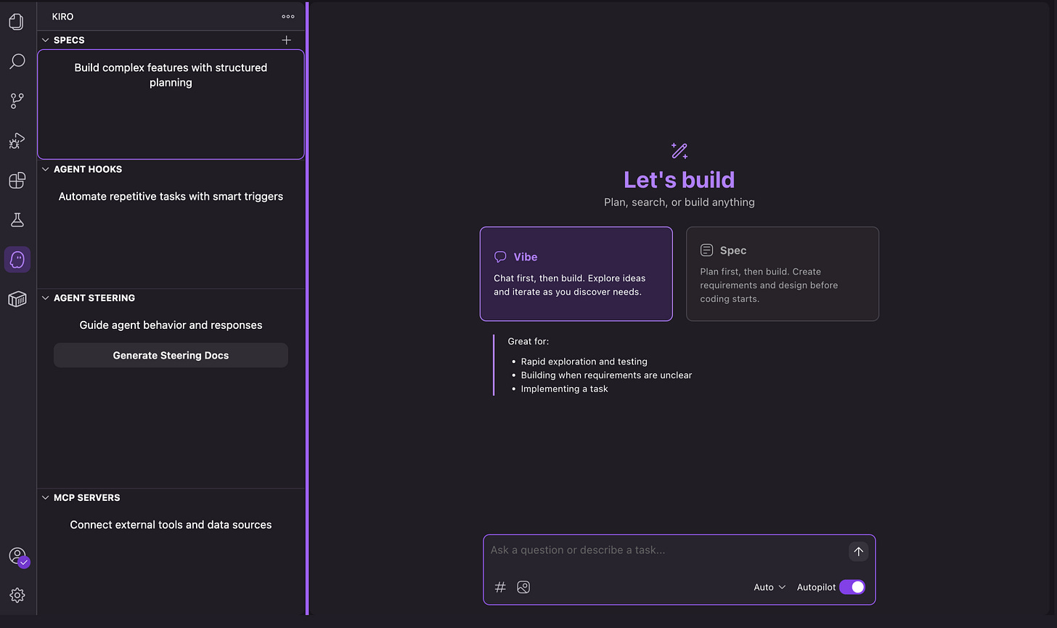Viewport: 1057px width, 628px height.
Task: Attach an image using the picture icon
Action: click(523, 587)
